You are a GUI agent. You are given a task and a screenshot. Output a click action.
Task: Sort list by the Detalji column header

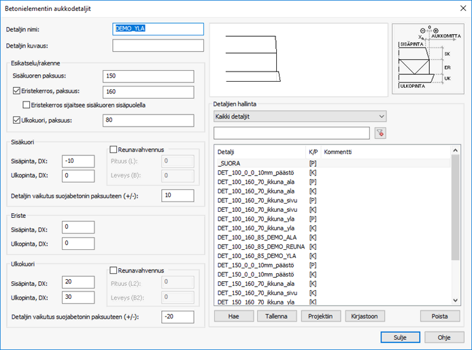click(x=260, y=151)
